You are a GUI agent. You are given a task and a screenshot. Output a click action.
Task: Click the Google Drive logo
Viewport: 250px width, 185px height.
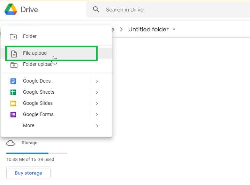click(x=11, y=9)
